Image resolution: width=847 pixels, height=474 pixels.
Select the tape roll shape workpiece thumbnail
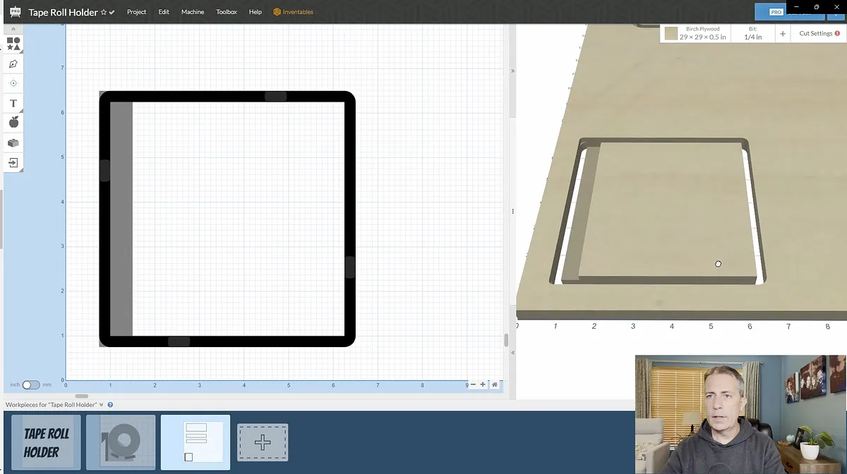(121, 442)
